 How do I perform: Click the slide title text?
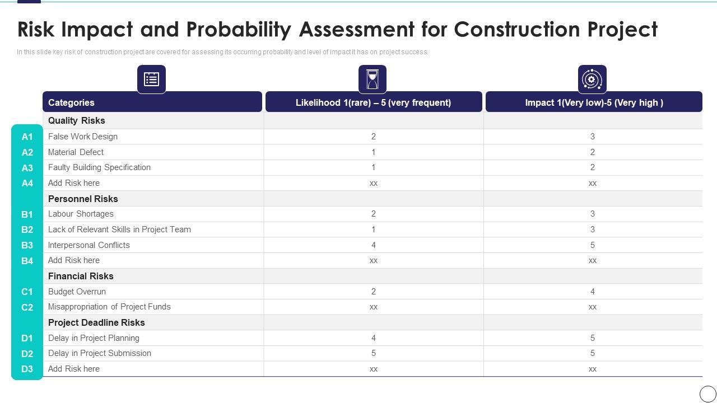pyautogui.click(x=337, y=29)
